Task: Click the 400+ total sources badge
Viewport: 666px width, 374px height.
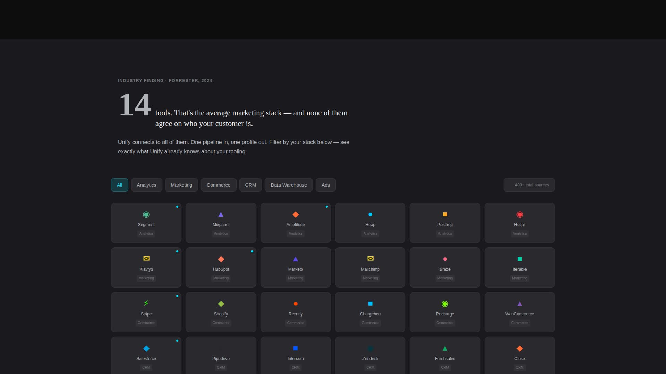Action: (x=529, y=185)
